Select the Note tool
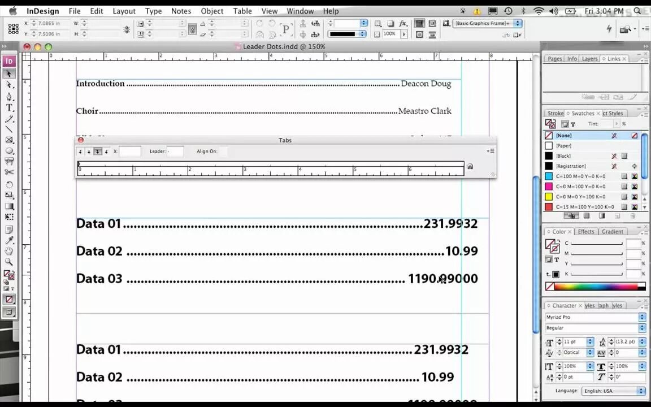Screen dimensions: 651x407 [8, 230]
